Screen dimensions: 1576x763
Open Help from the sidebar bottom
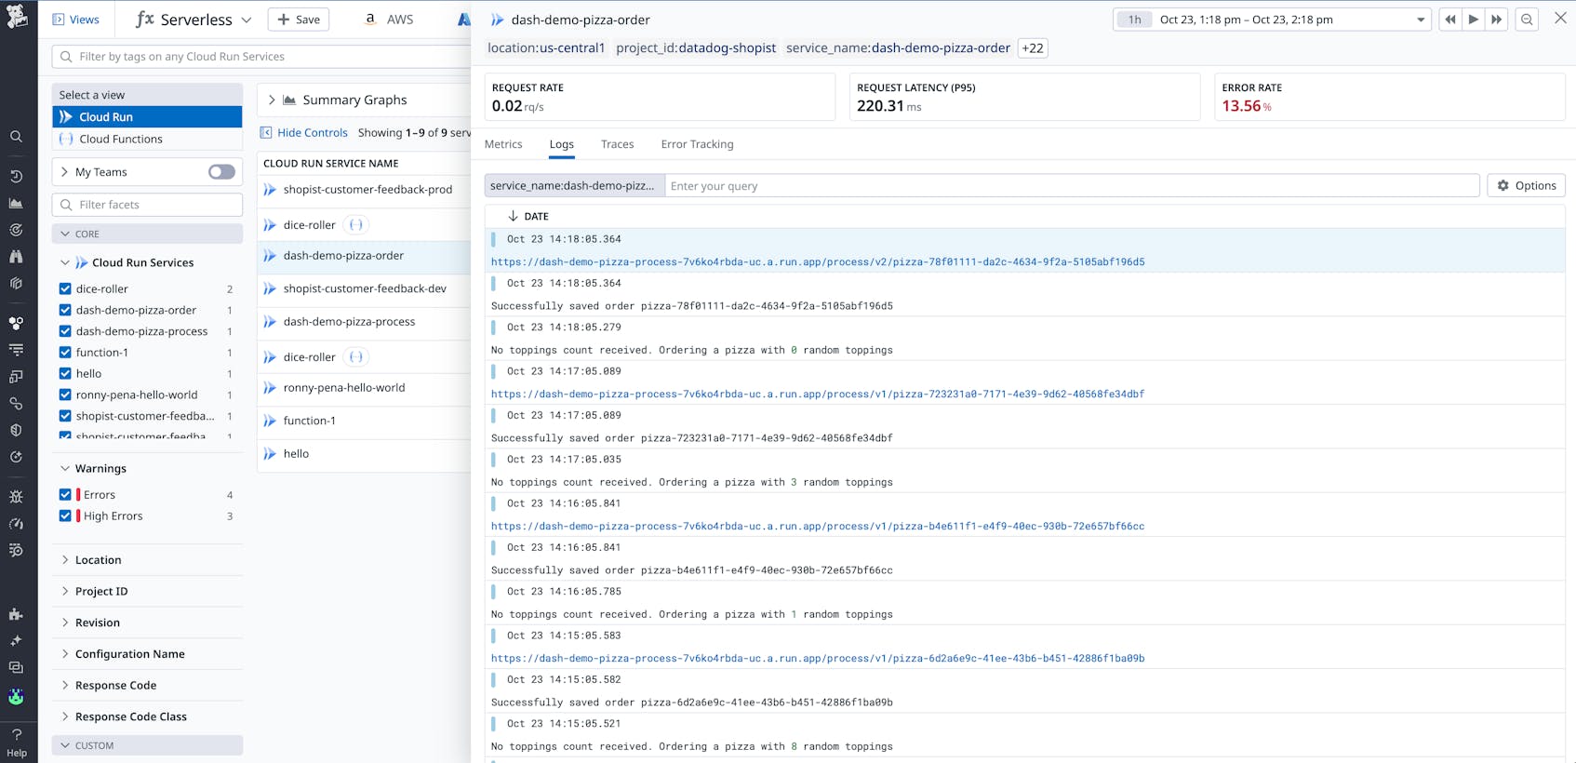click(17, 743)
